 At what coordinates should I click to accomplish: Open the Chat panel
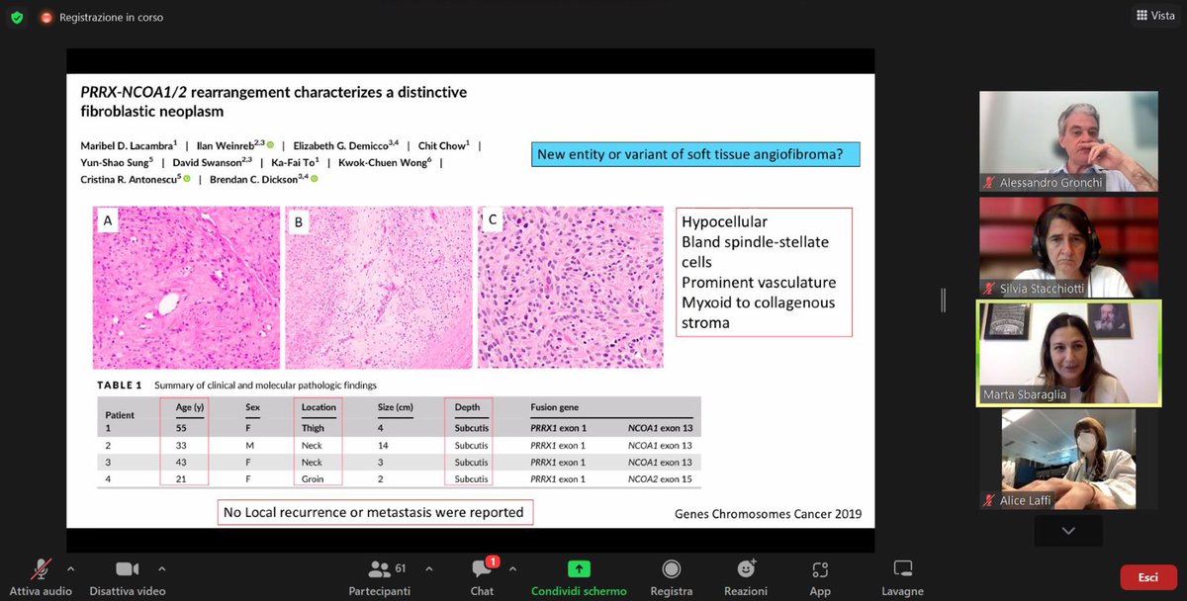point(482,577)
